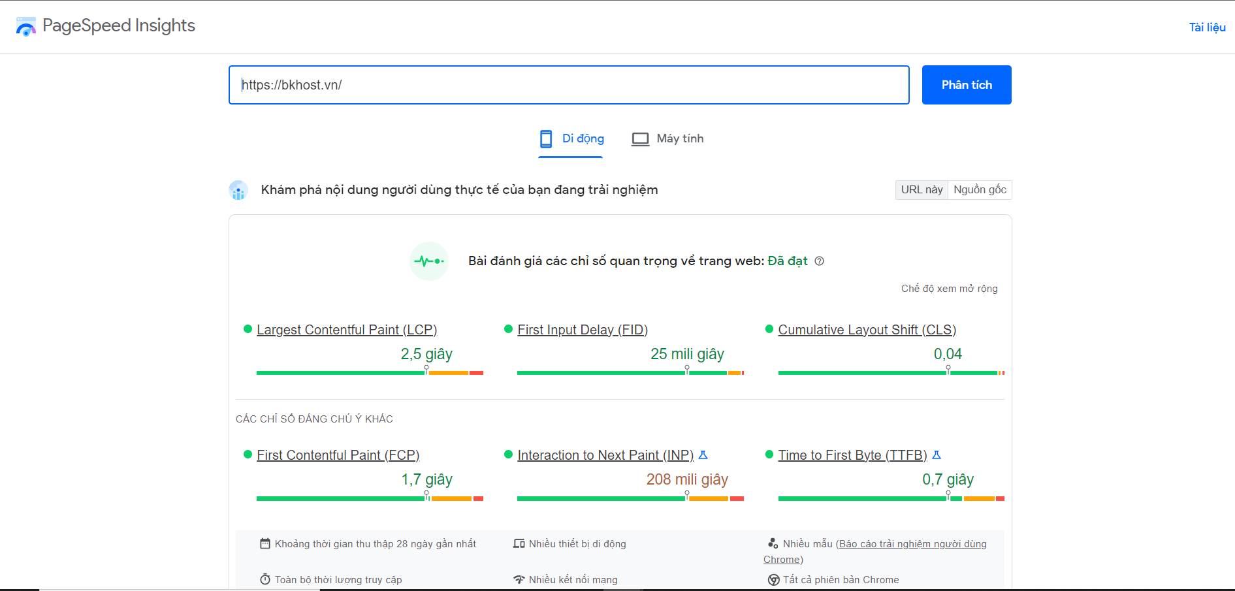Open Interaction to Next Paint (INP) link
This screenshot has width=1235, height=591.
click(605, 455)
